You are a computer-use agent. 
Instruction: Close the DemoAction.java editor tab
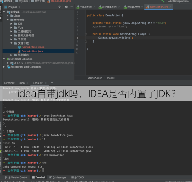click(170, 7)
